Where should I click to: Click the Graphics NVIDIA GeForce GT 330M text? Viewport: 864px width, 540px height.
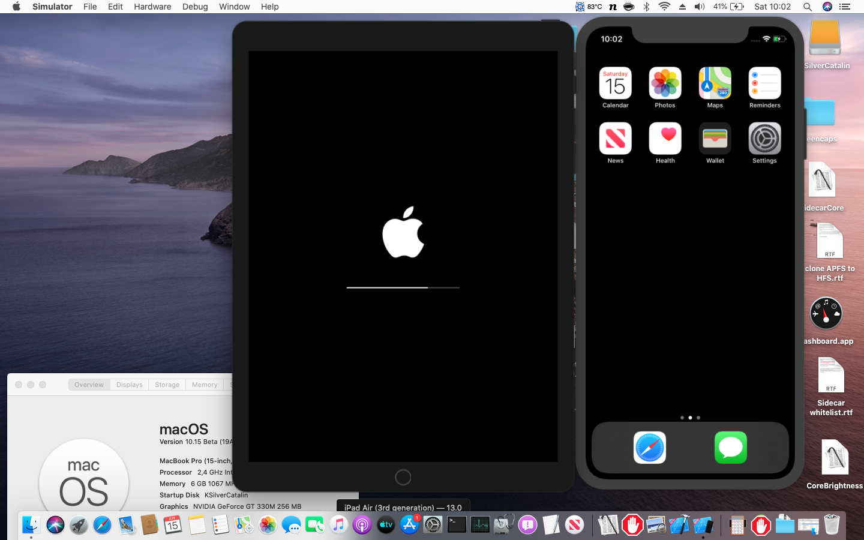click(230, 506)
